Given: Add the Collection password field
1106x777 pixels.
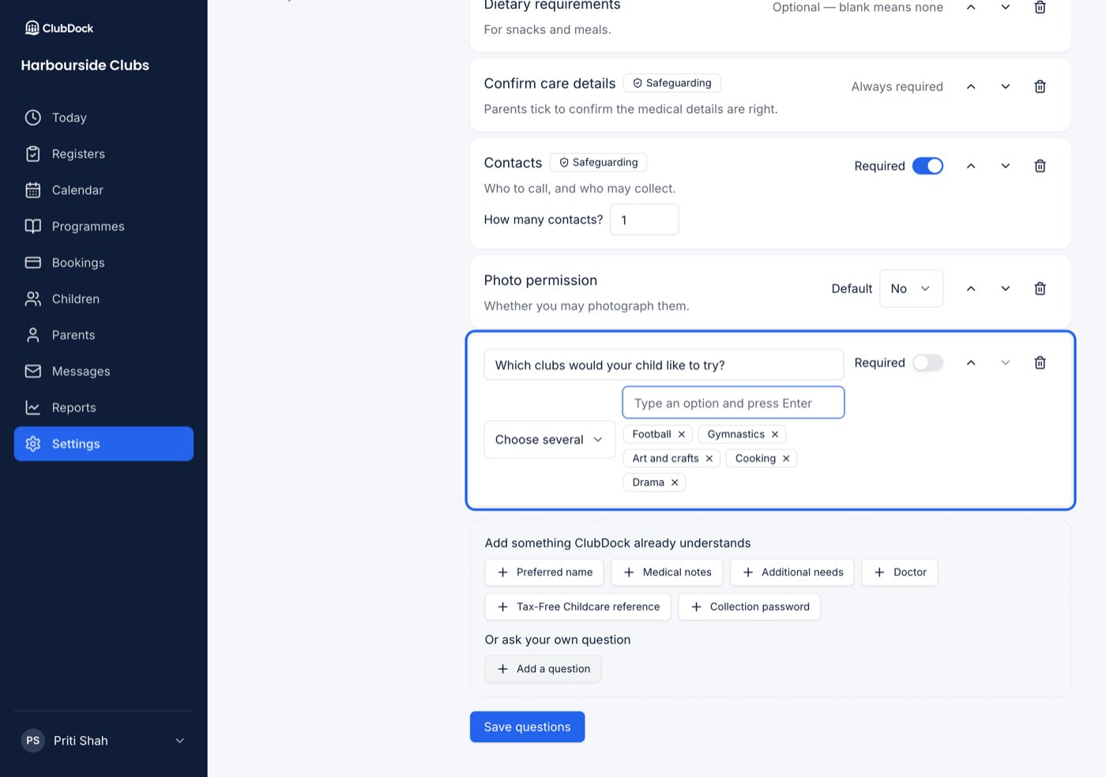Looking at the screenshot, I should [x=749, y=607].
